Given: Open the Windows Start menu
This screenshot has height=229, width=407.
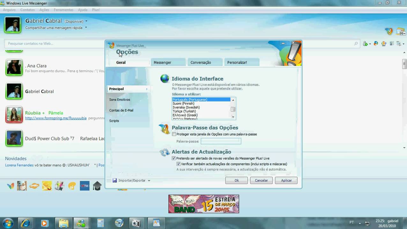Looking at the screenshot, I should click(8, 223).
